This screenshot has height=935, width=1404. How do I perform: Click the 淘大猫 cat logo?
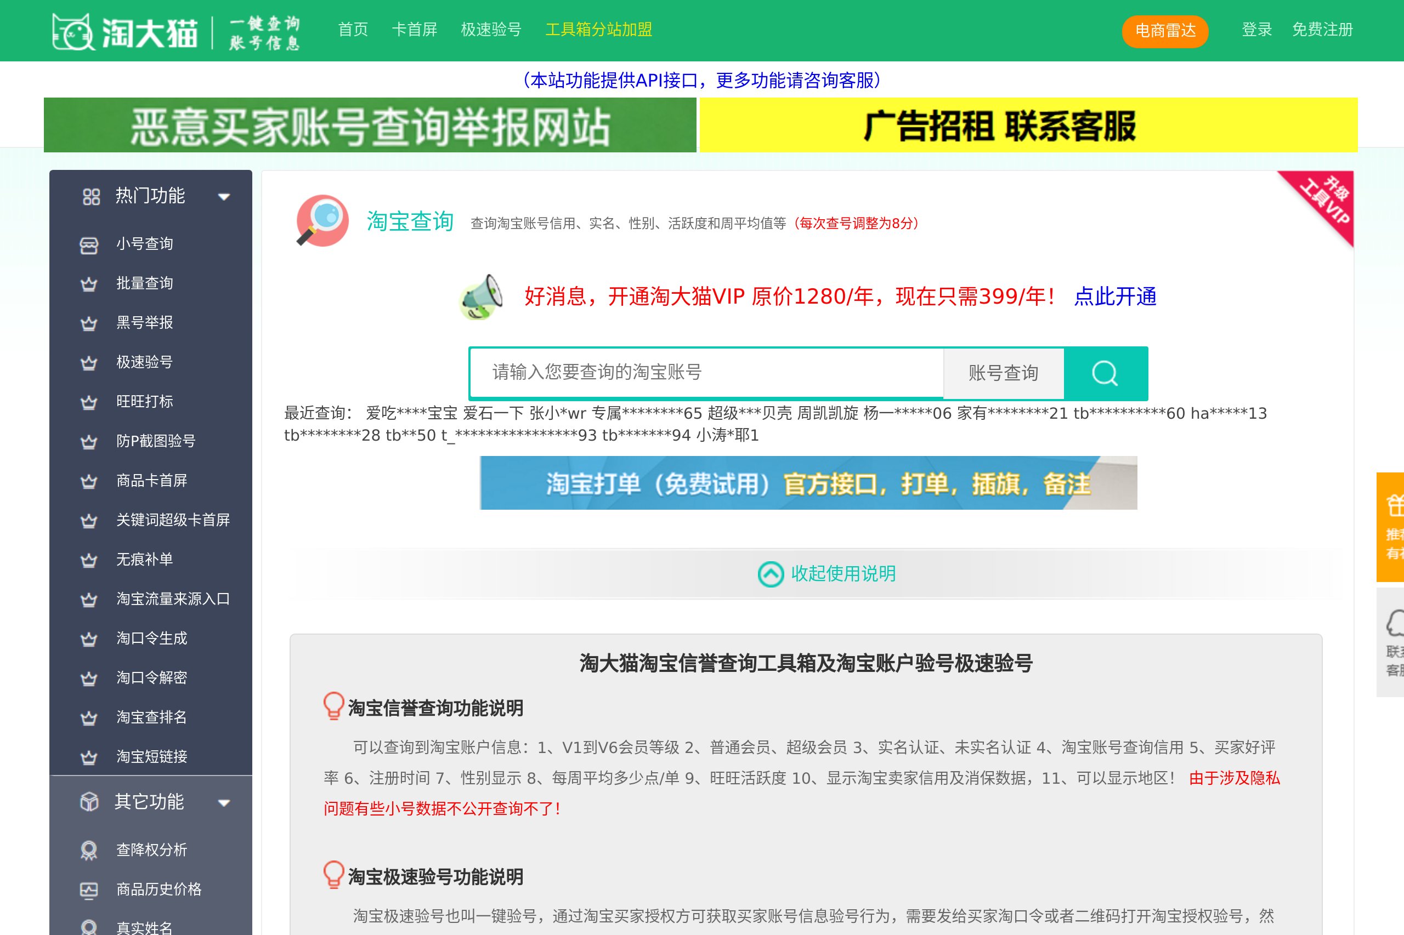[73, 31]
